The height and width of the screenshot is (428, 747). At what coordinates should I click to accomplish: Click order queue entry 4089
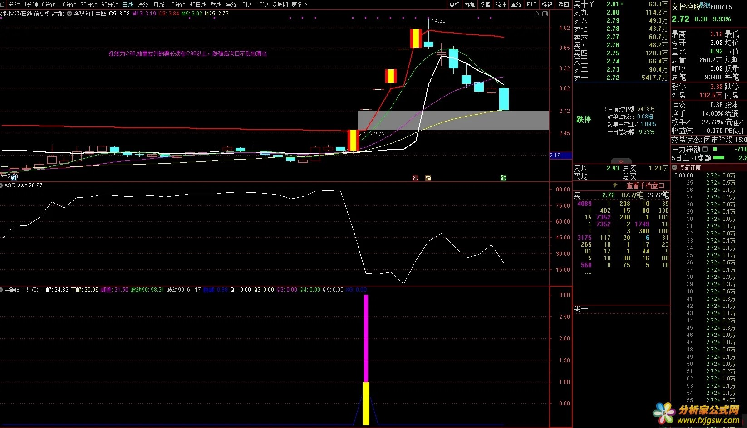[585, 204]
